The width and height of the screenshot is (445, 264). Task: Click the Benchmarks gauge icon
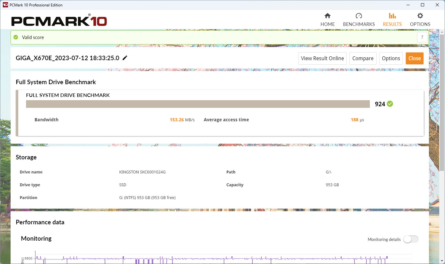[x=359, y=16]
